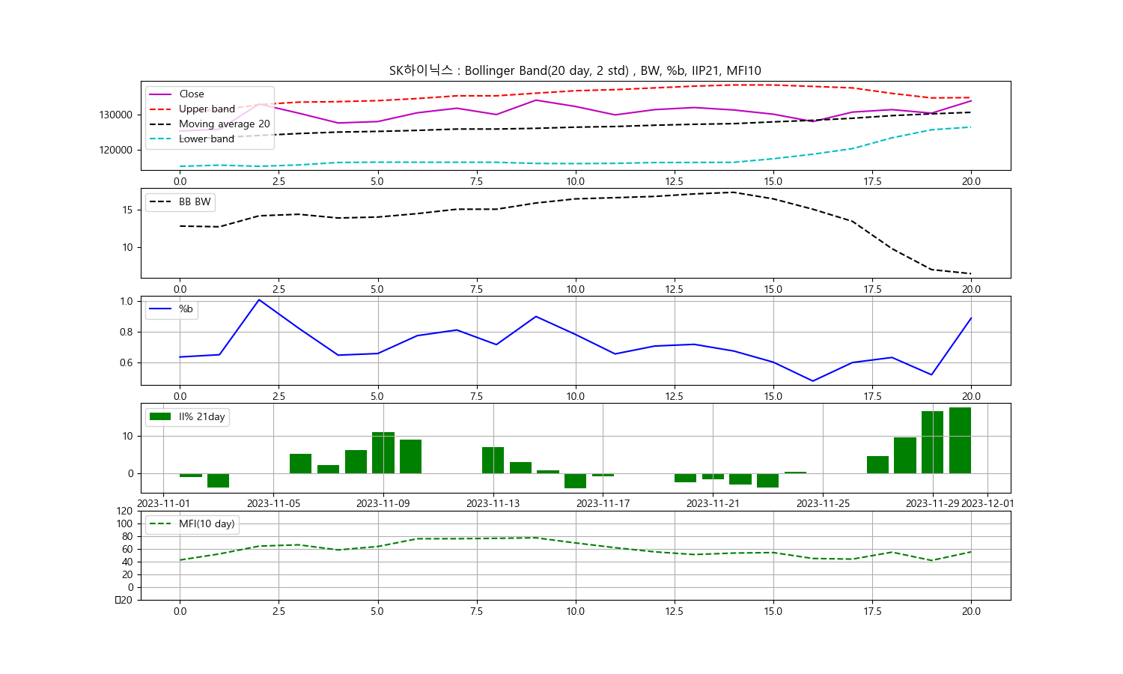The width and height of the screenshot is (1123, 674).
Task: Click the "130000" price axis label
Action: 115,115
